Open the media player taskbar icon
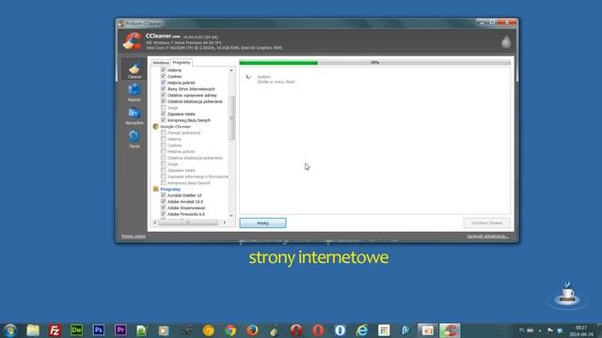 coord(164,330)
